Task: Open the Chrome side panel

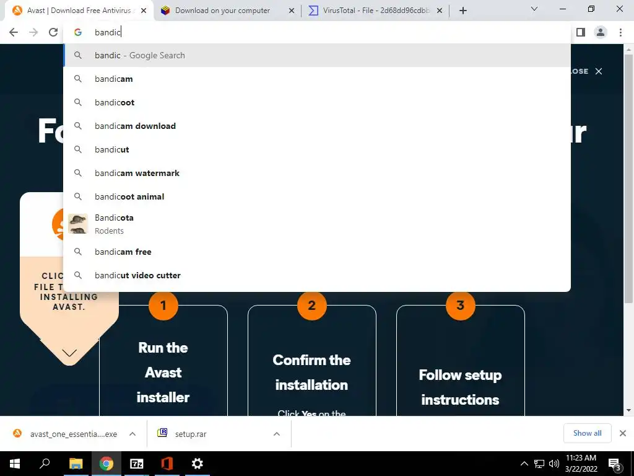Action: pyautogui.click(x=581, y=32)
